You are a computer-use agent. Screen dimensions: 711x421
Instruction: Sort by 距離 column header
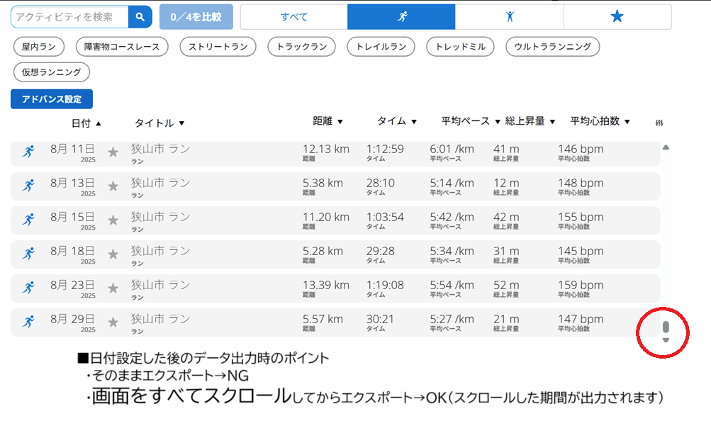tap(327, 121)
